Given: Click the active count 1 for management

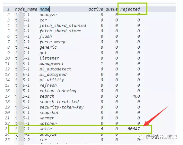Looking at the screenshot, I should click(x=102, y=64).
